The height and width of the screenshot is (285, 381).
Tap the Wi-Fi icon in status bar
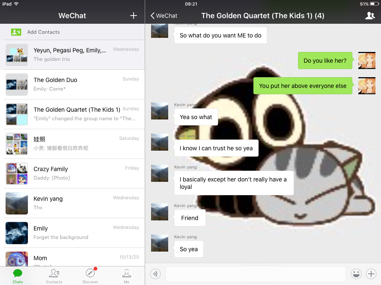click(16, 4)
